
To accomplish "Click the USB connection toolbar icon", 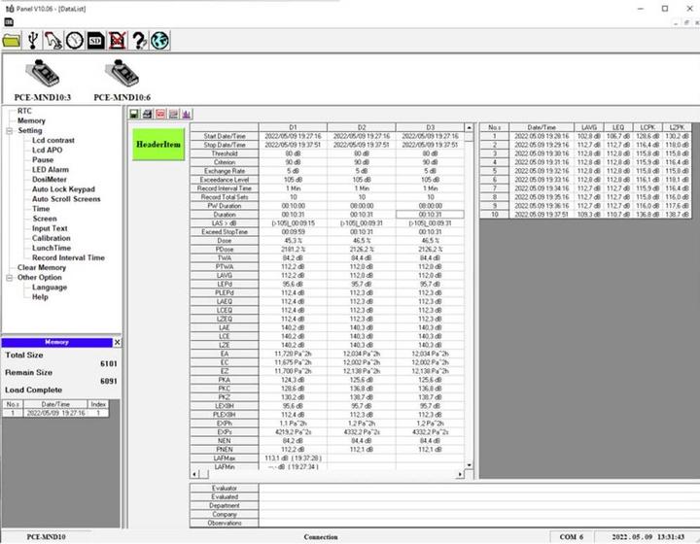I will coord(32,41).
